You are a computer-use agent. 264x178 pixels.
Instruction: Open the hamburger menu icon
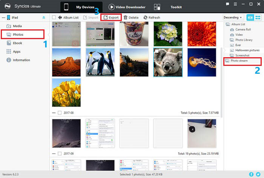(235, 4)
